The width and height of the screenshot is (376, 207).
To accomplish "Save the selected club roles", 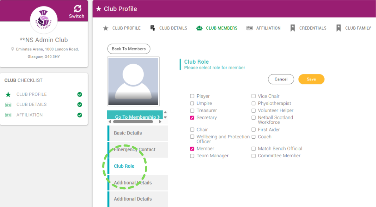I will 311,79.
